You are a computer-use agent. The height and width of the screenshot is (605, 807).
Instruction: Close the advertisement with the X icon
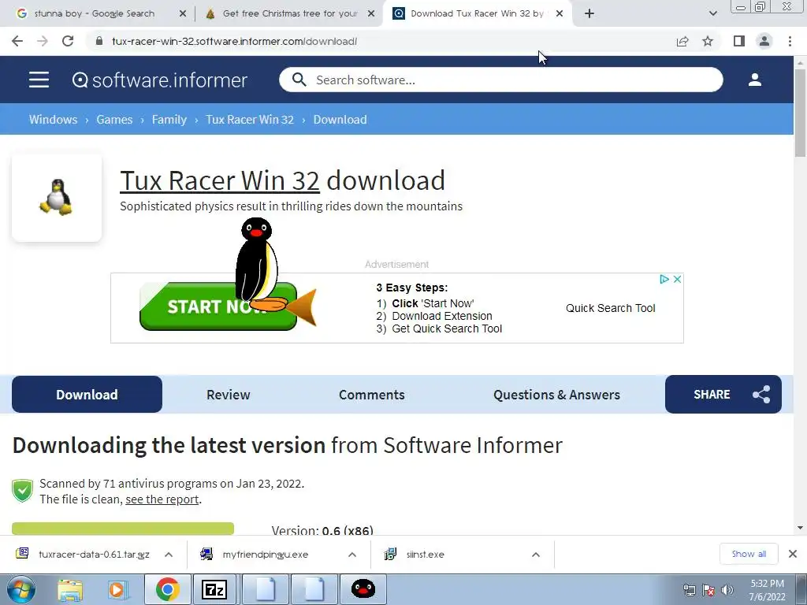click(x=677, y=279)
